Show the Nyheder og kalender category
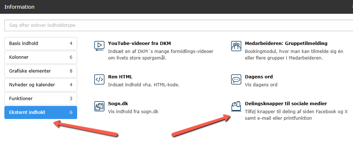The height and width of the screenshot is (148, 353). coord(40,85)
